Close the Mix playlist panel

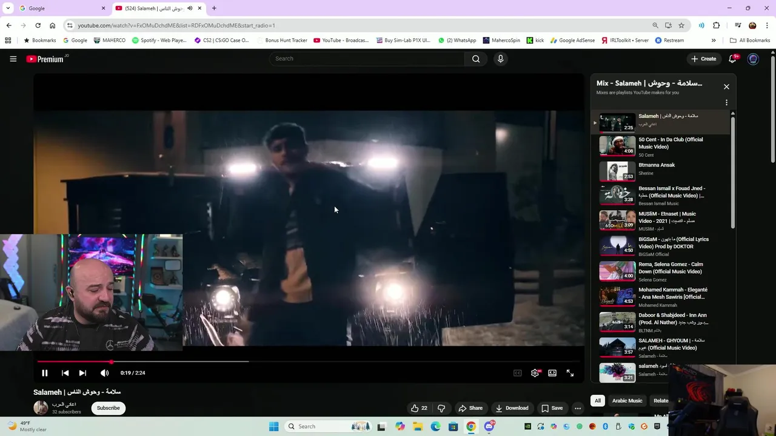coord(726,87)
